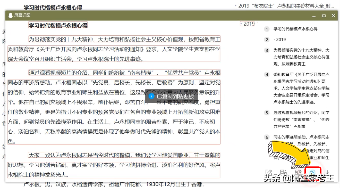Click the export to document icon
The width and height of the screenshot is (340, 188).
pyautogui.click(x=299, y=171)
